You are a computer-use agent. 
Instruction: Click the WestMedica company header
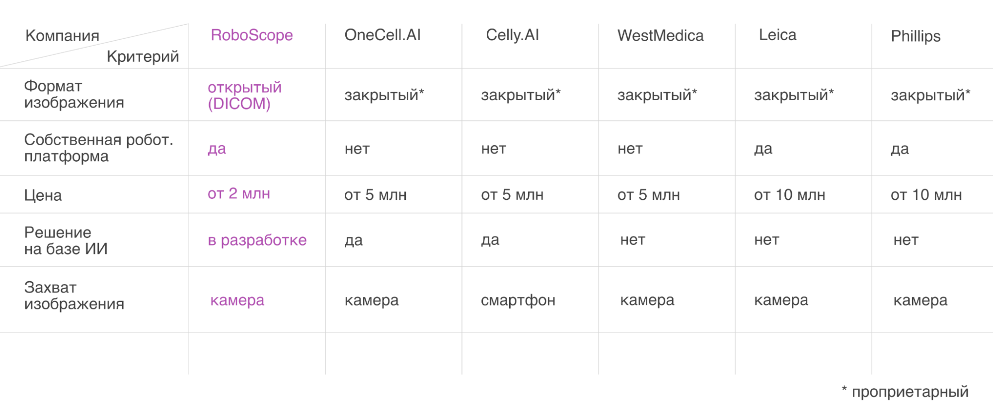click(660, 36)
